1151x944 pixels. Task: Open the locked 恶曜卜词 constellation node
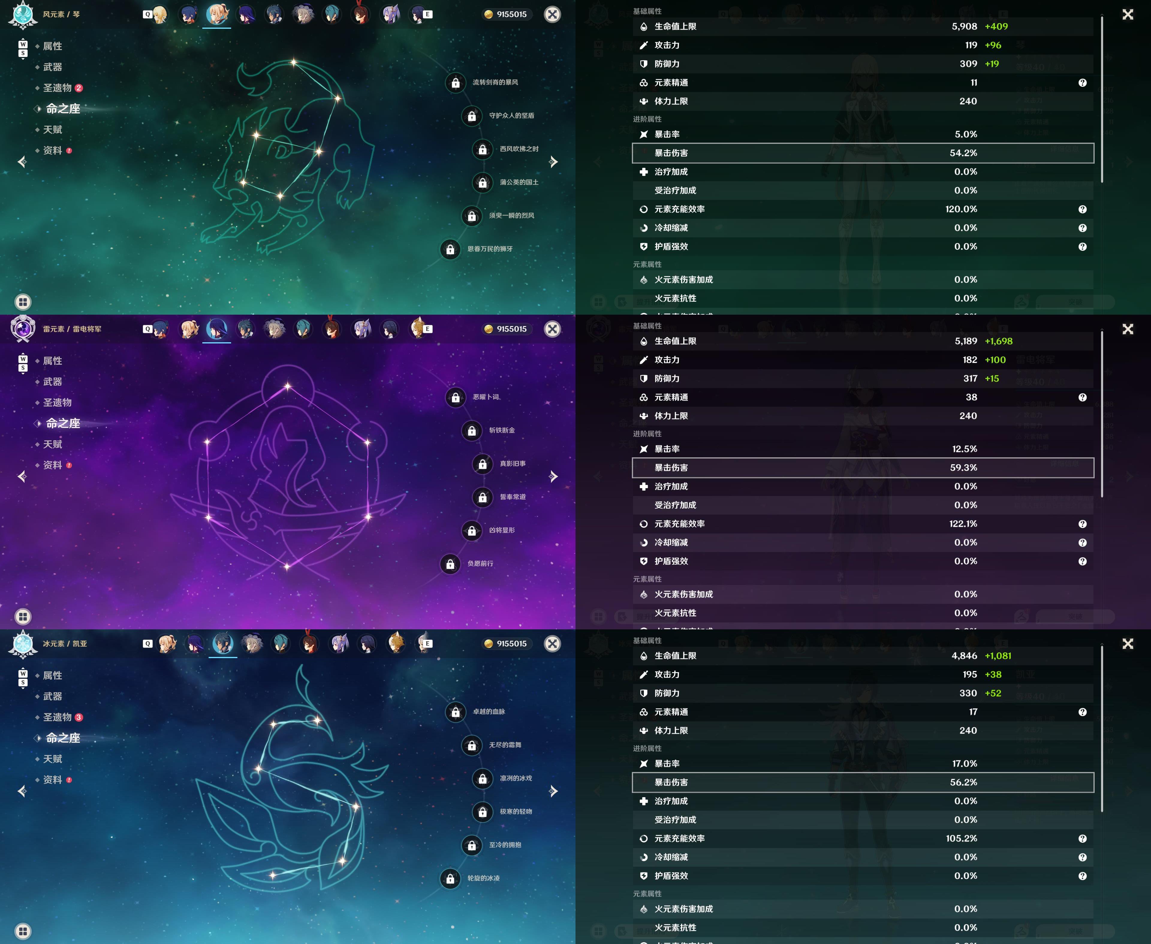point(455,397)
